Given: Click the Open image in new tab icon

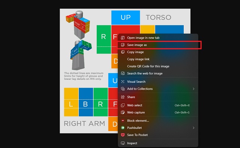Looking at the screenshot, I should (123, 38).
